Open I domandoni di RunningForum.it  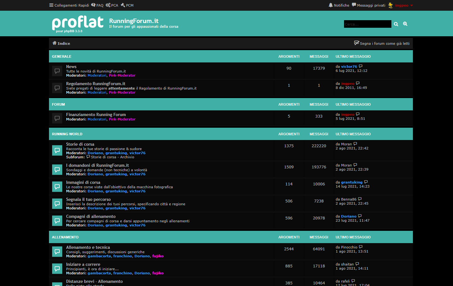(x=98, y=165)
